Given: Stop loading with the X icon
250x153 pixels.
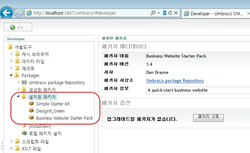Looking at the screenshot, I should coord(176,13).
